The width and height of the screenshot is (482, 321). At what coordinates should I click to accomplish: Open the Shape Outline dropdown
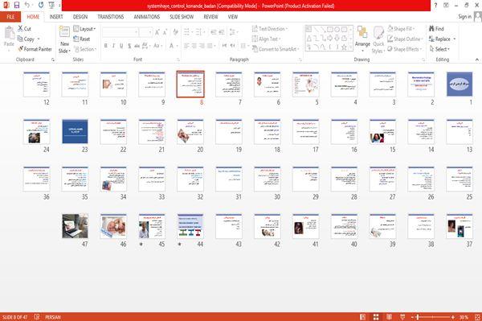(405, 39)
